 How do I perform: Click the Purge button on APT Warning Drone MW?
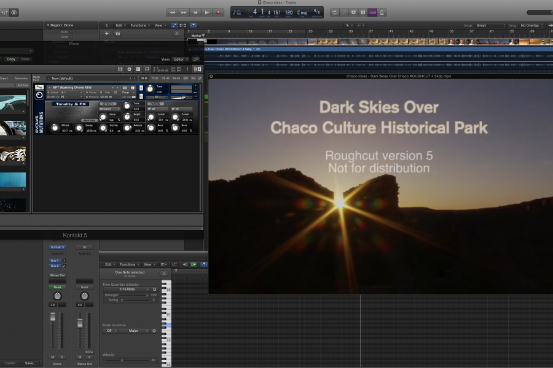(126, 93)
